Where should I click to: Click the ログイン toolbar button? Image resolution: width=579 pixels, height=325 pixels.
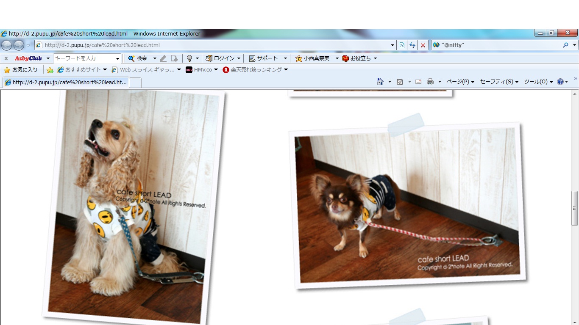pos(220,58)
